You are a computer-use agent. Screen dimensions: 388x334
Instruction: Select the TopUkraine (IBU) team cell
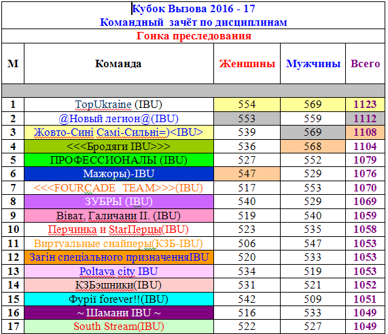[118, 105]
